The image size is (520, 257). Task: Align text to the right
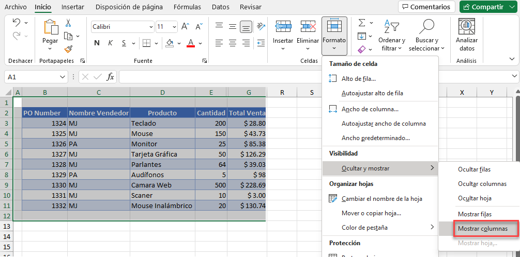point(246,43)
